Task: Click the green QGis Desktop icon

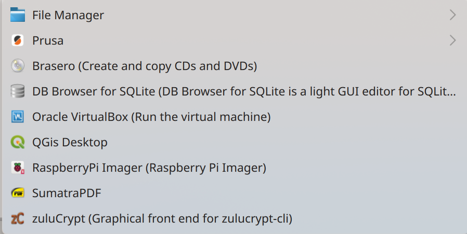Action: click(x=18, y=142)
